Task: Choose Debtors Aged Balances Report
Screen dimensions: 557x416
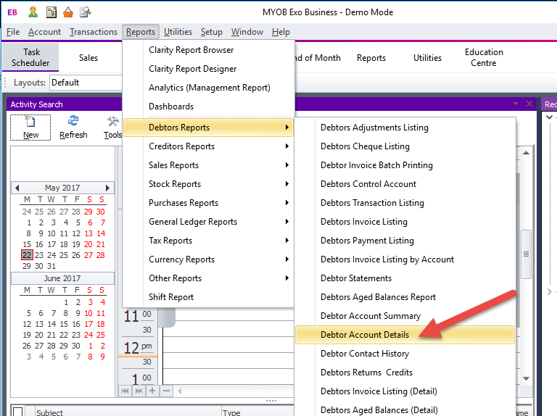Action: [x=405, y=296]
